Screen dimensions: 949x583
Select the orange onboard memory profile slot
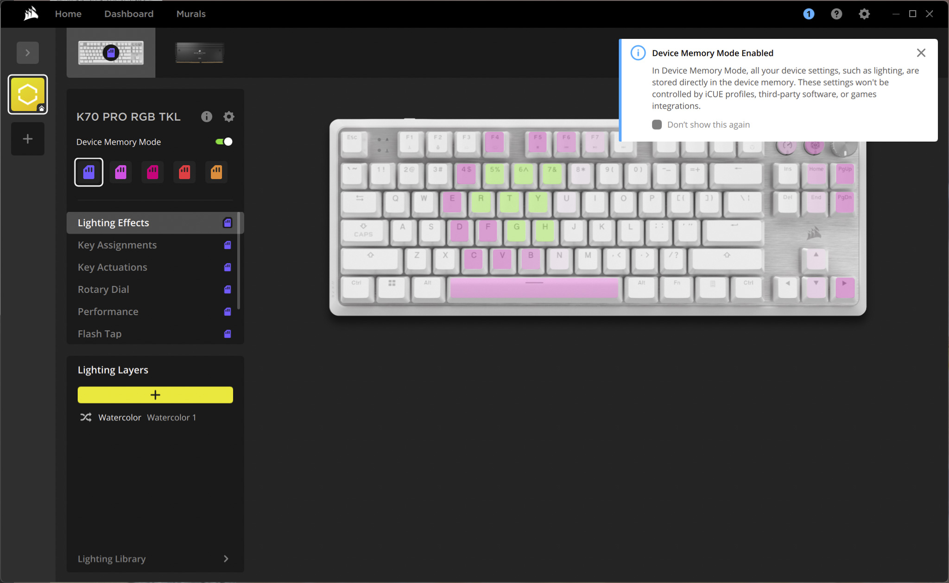(x=216, y=172)
